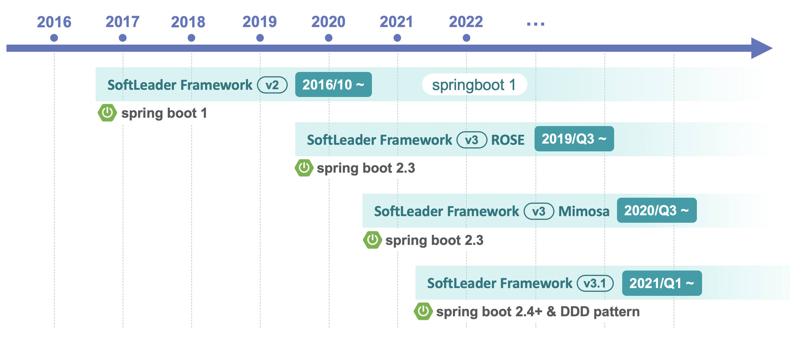Click the Spring Boot icon beside 'spring boot 1'
Screen dimensions: 790x339
pyautogui.click(x=107, y=113)
